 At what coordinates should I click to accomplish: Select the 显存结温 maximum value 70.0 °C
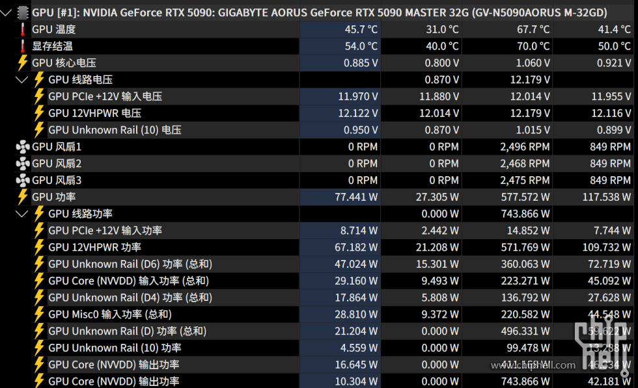(x=533, y=46)
